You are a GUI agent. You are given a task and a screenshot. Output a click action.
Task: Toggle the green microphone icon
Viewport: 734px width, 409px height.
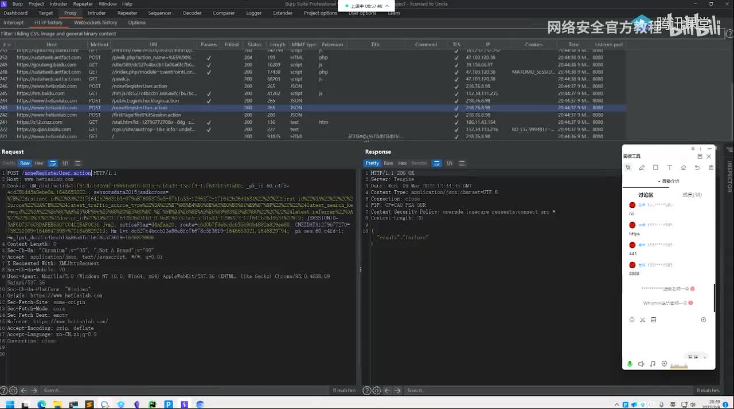[x=630, y=364]
